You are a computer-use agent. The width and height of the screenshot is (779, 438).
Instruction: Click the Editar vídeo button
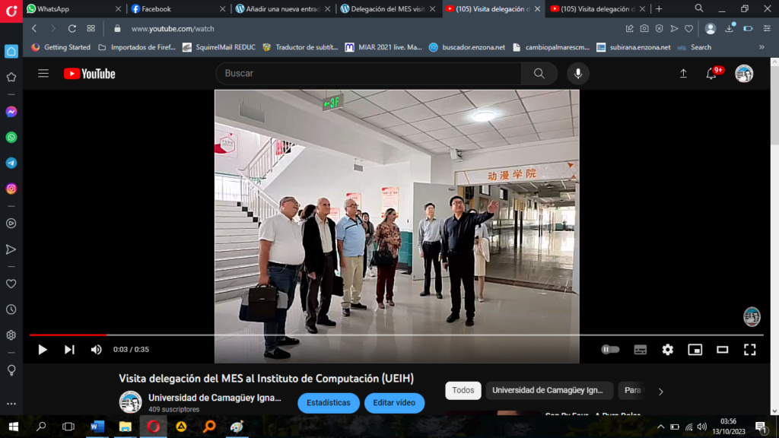[x=394, y=403]
